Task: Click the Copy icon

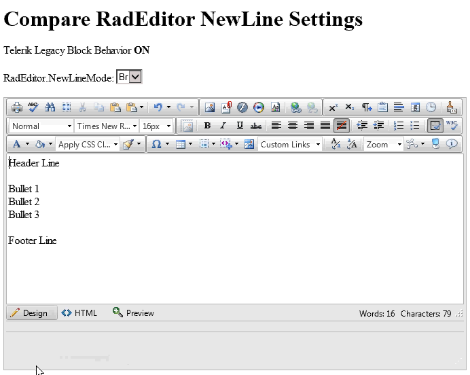Action: tap(98, 107)
